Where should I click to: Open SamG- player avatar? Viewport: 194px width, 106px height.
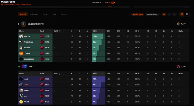point(21,85)
